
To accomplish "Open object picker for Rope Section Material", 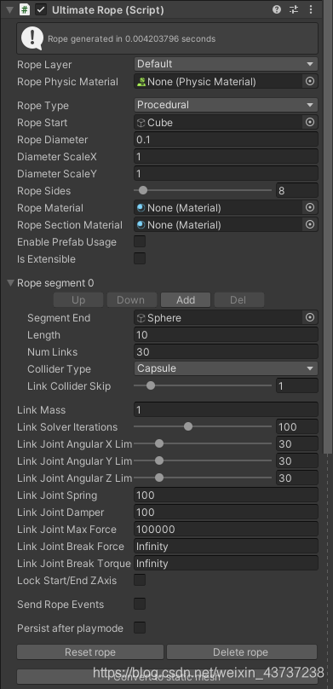I will coord(310,224).
